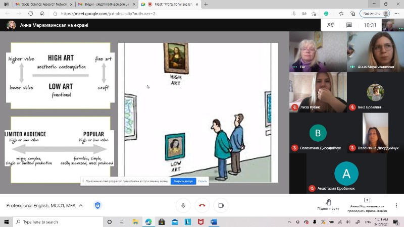Select your own video tile labeled Ви
Screen dimensions: 404x227
tap(318, 51)
